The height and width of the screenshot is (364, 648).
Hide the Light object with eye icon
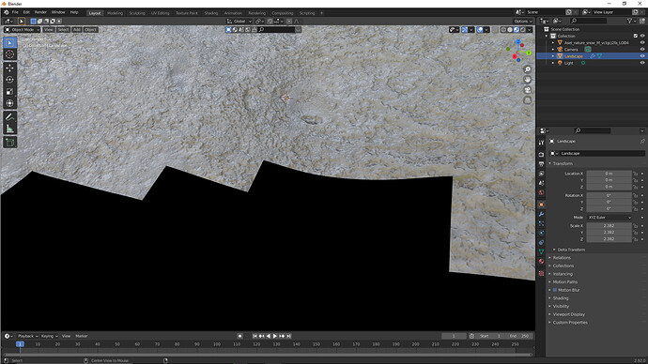pyautogui.click(x=642, y=63)
